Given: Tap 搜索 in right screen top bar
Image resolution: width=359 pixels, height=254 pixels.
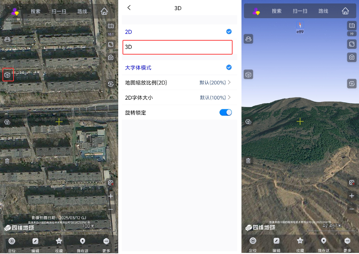Looking at the screenshot, I should coord(277,11).
